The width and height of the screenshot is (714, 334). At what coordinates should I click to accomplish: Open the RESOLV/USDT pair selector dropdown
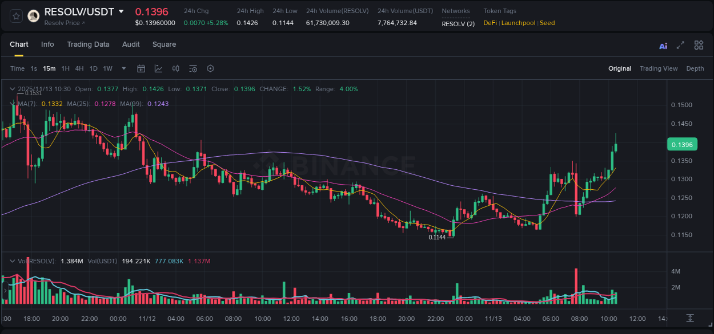[x=120, y=11]
